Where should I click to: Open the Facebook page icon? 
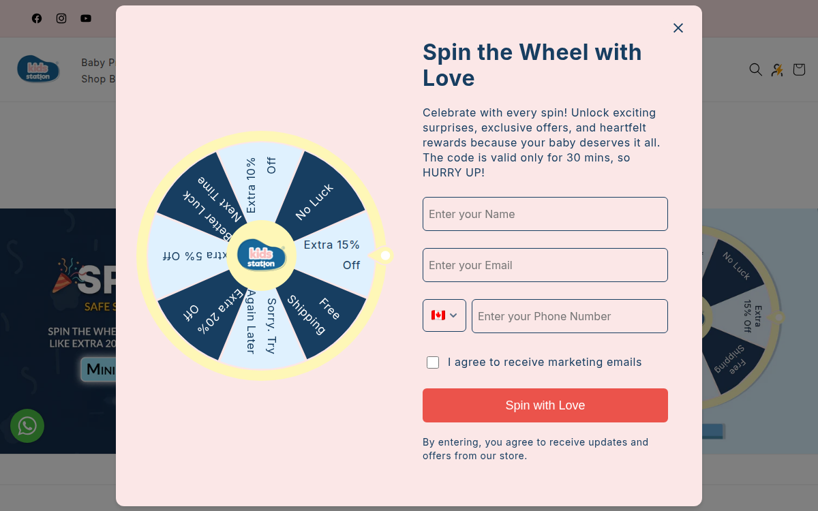click(x=37, y=18)
